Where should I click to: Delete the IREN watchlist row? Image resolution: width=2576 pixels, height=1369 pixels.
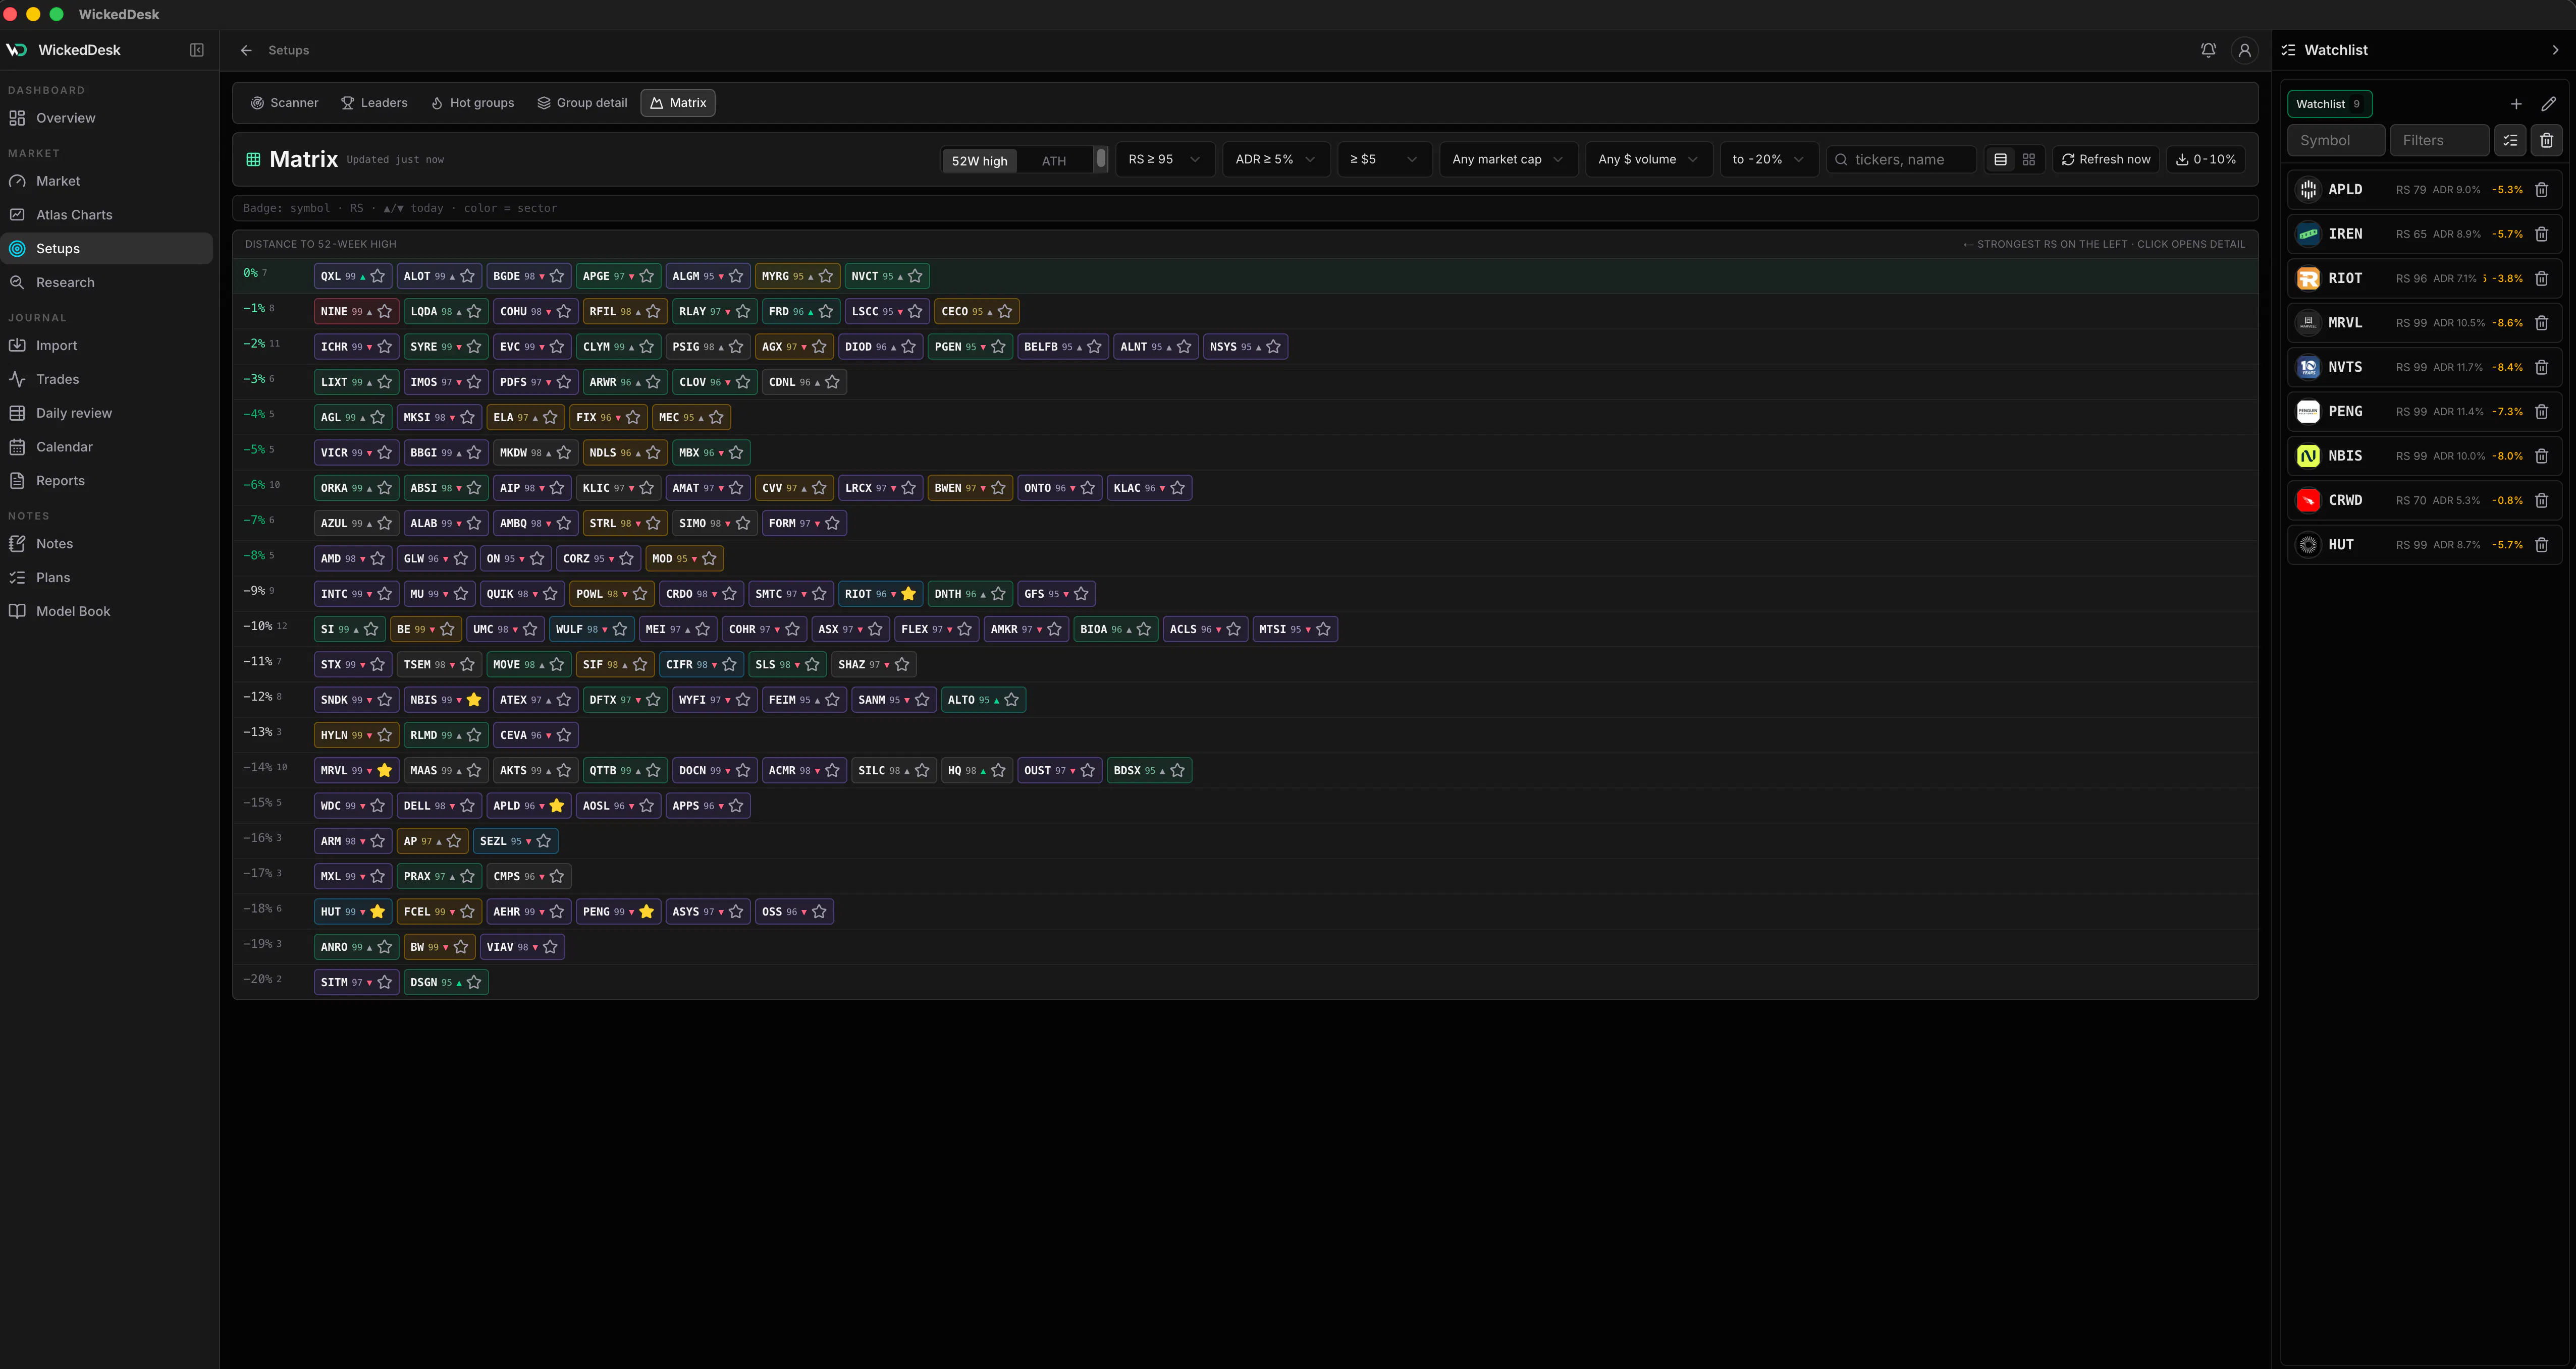click(2541, 234)
